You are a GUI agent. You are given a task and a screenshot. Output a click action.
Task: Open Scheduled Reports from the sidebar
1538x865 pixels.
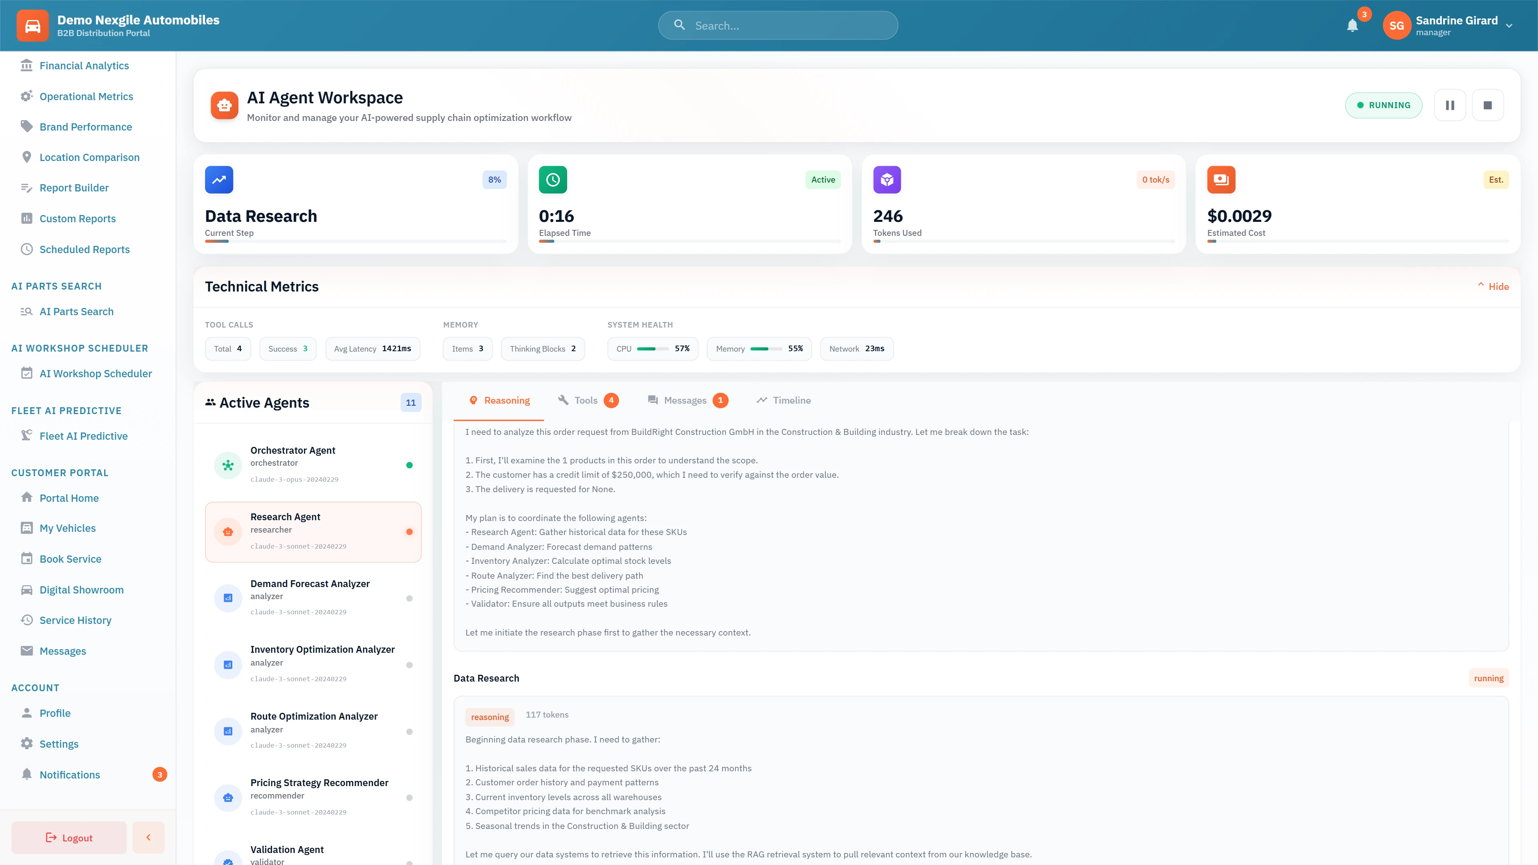click(84, 249)
